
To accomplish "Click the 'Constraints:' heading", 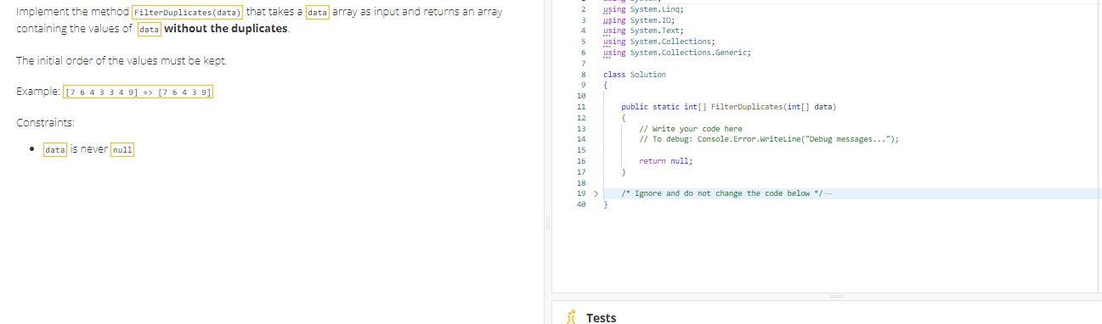I will click(45, 123).
